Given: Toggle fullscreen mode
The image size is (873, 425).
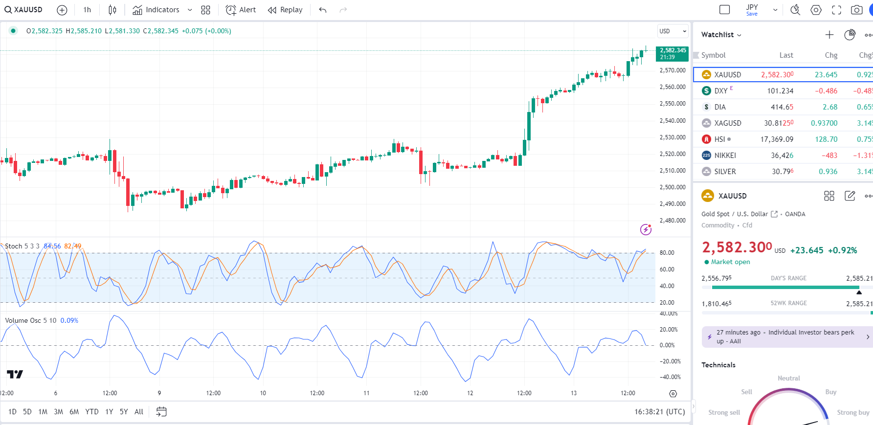Looking at the screenshot, I should click(836, 10).
